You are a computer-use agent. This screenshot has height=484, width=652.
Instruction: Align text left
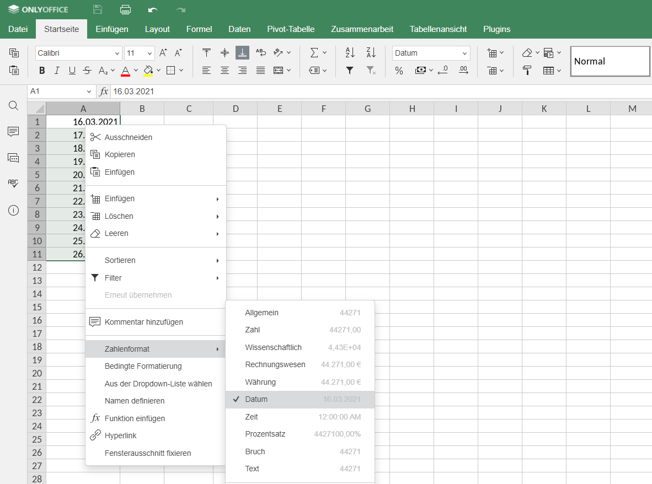point(206,70)
